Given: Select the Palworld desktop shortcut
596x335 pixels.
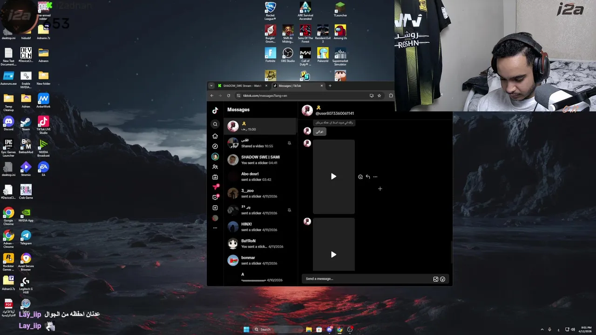Looking at the screenshot, I should pyautogui.click(x=323, y=55).
